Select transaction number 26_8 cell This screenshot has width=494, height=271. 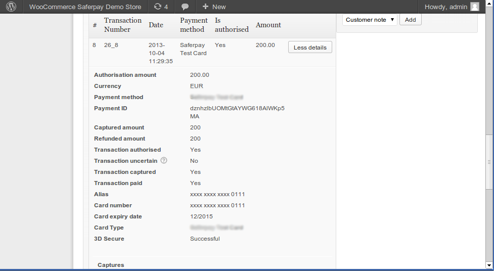pyautogui.click(x=111, y=45)
